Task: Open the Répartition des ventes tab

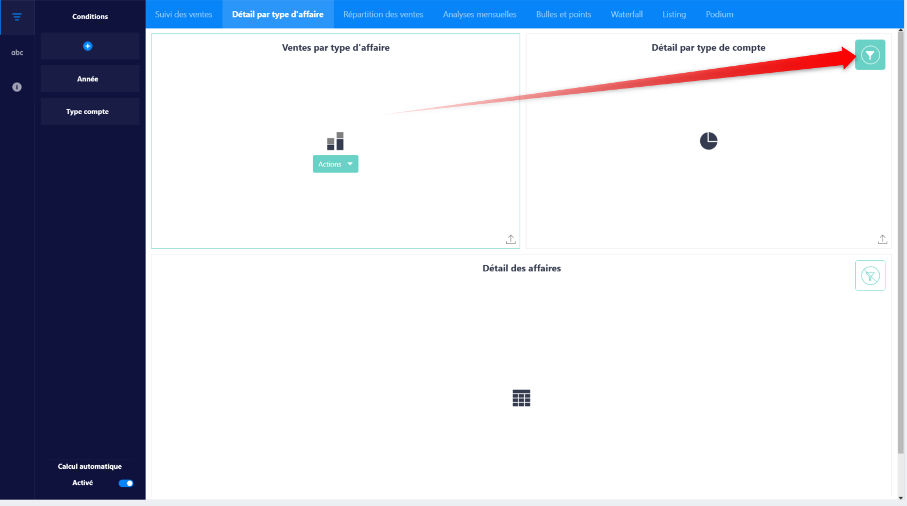Action: point(383,15)
